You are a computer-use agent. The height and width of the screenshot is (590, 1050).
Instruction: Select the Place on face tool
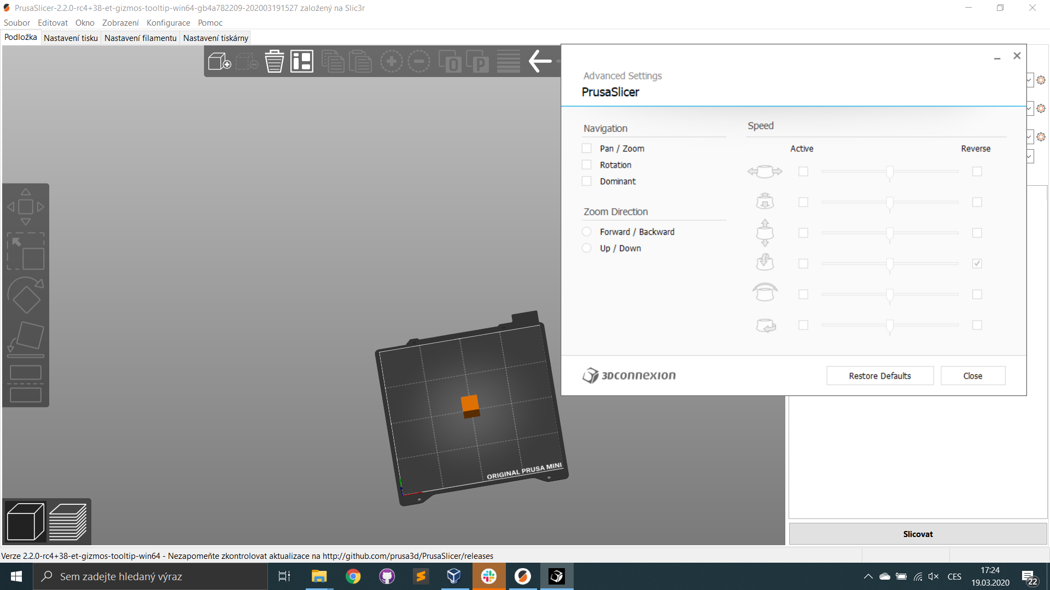point(26,338)
